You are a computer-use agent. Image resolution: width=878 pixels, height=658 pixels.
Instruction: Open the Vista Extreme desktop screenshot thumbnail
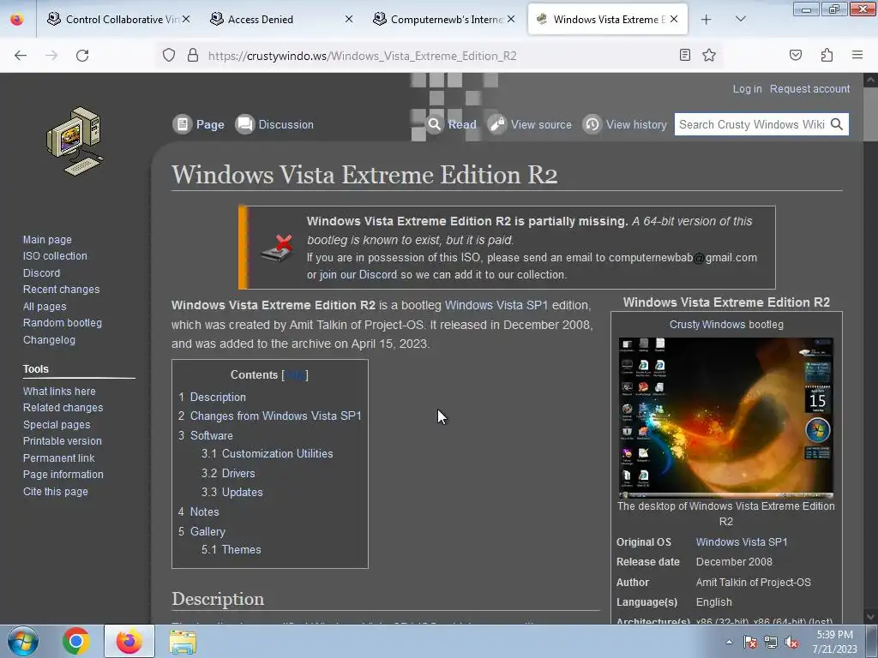click(x=725, y=417)
